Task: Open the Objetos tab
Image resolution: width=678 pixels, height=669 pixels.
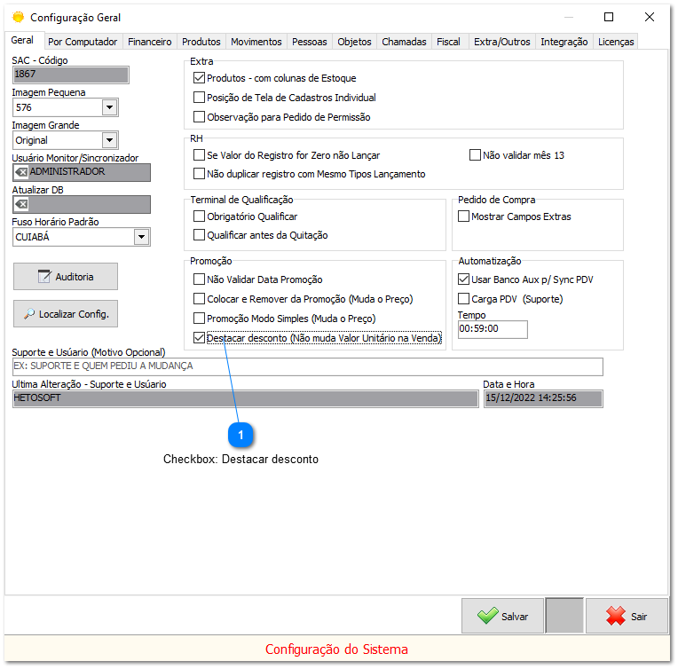Action: point(354,42)
